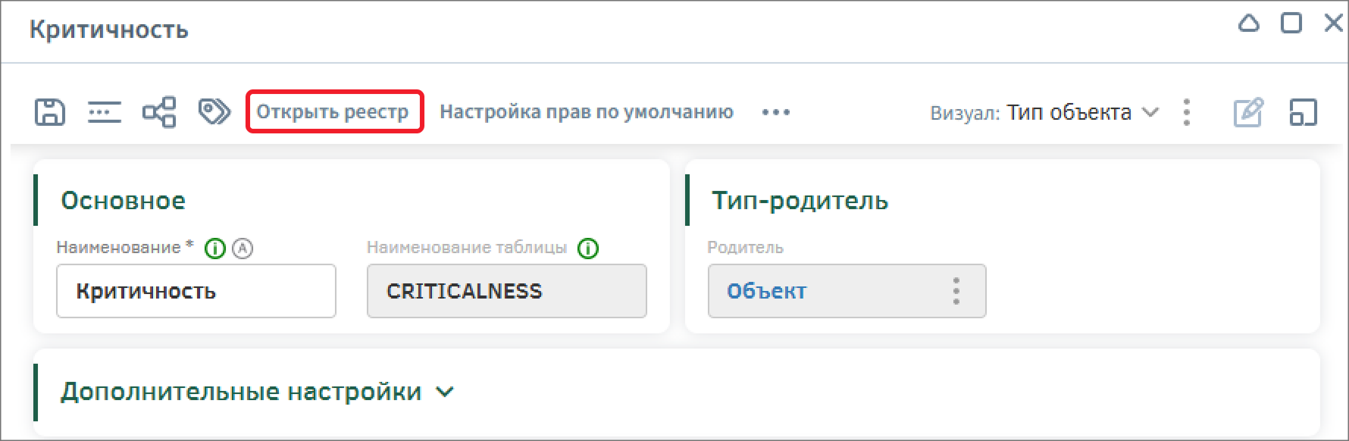
Task: Click the dashed list lines toolbar icon
Action: (x=105, y=112)
